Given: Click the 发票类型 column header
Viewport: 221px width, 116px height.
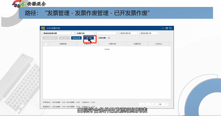Looking at the screenshot, I should pos(63,44).
